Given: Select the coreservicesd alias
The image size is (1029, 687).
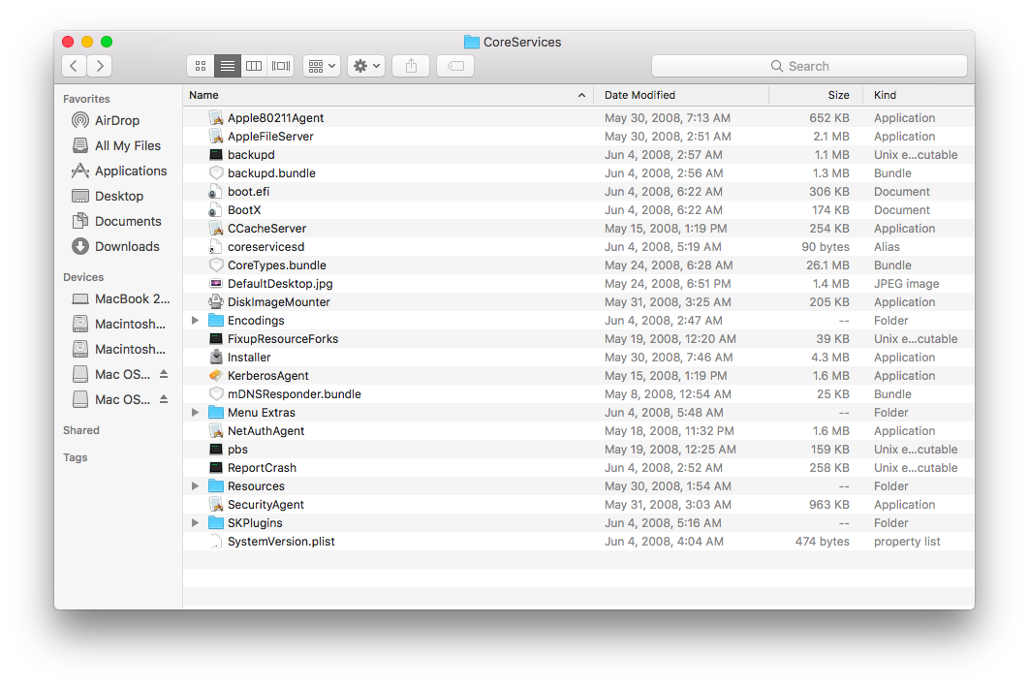Looking at the screenshot, I should [578, 247].
